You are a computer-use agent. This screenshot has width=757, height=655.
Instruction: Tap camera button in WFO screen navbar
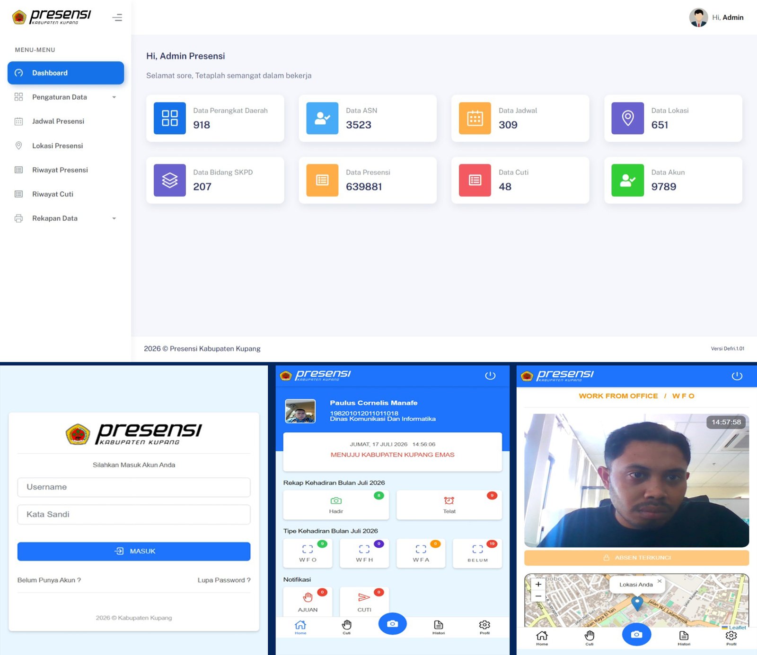point(637,635)
